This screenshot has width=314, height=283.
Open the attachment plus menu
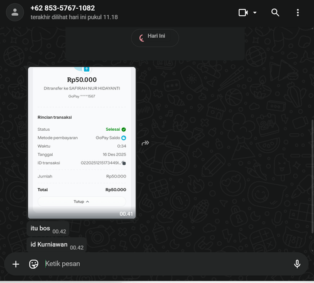click(16, 264)
